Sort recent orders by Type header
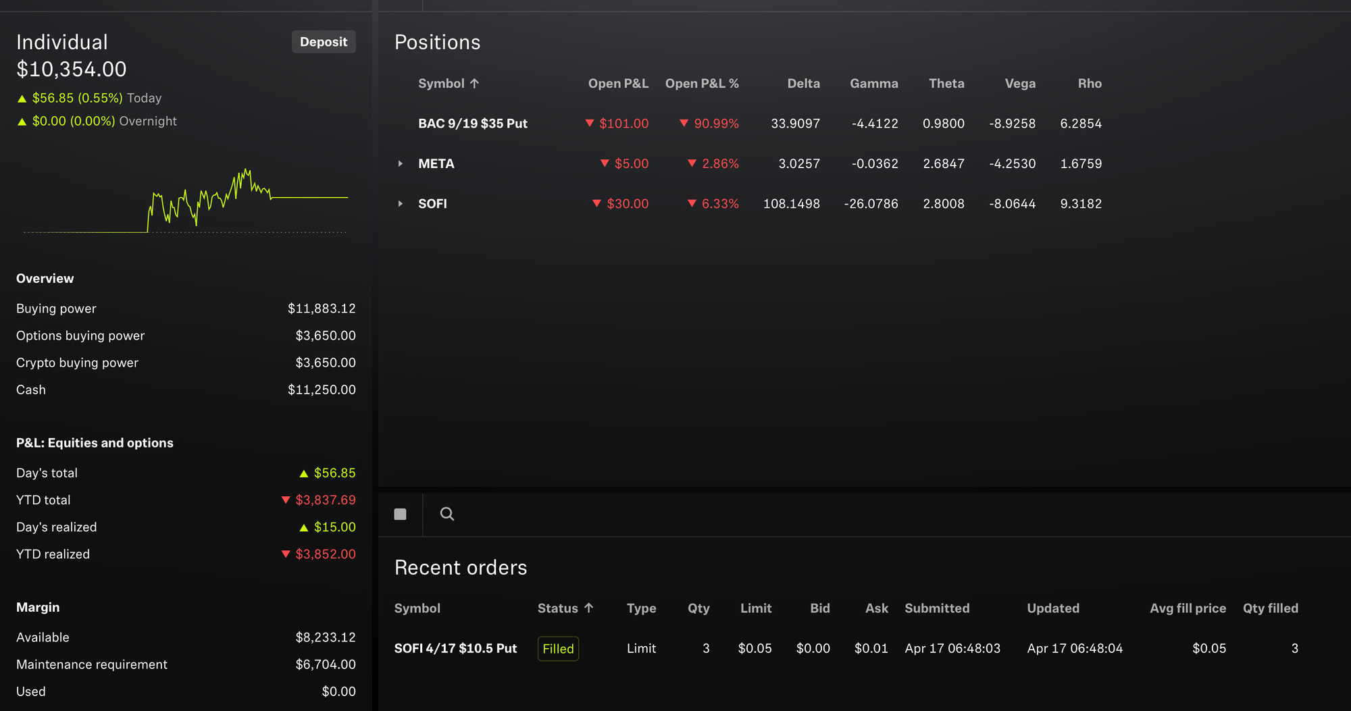Screen dimensions: 1351x711 point(641,608)
